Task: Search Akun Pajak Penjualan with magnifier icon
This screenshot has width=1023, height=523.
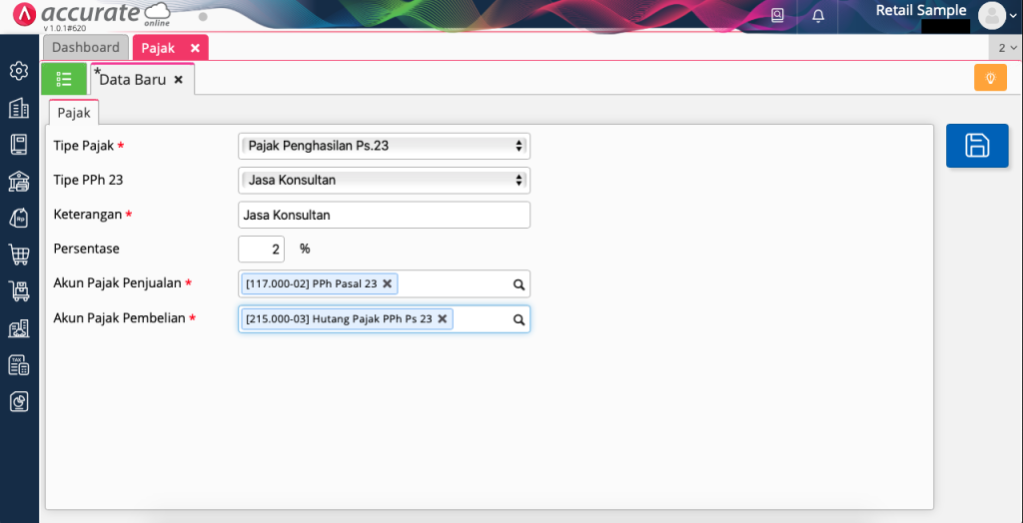Action: [x=518, y=284]
